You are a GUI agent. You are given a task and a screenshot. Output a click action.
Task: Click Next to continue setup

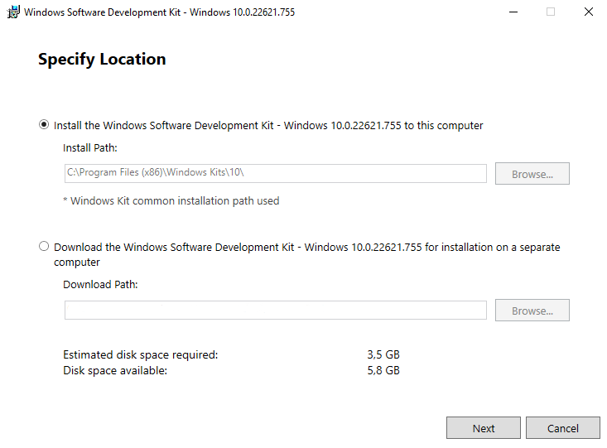[x=484, y=428]
